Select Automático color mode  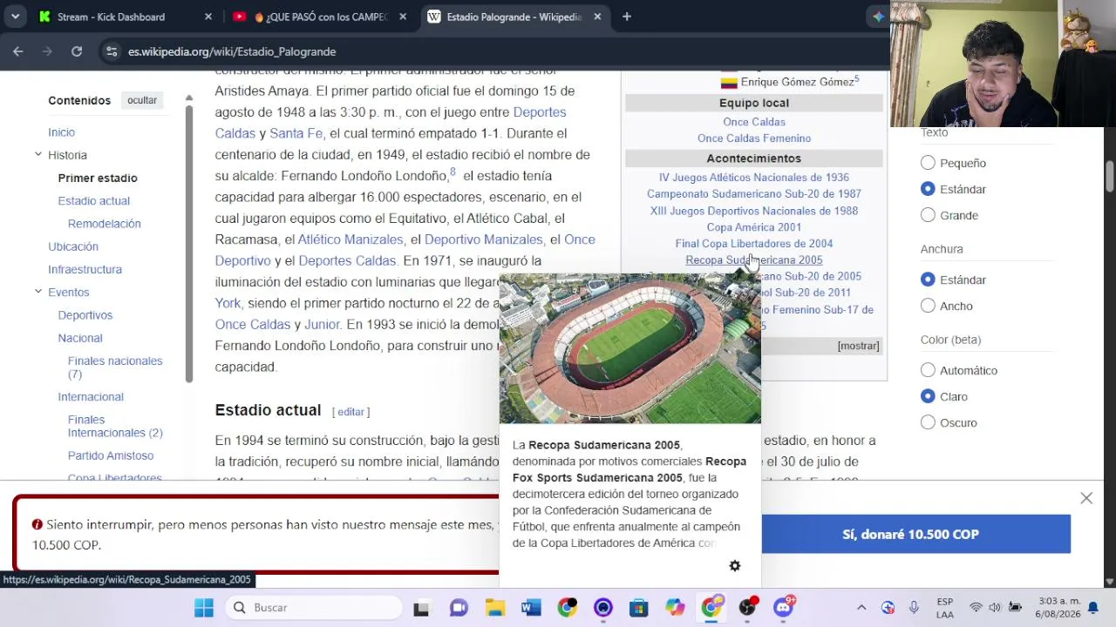pos(928,370)
